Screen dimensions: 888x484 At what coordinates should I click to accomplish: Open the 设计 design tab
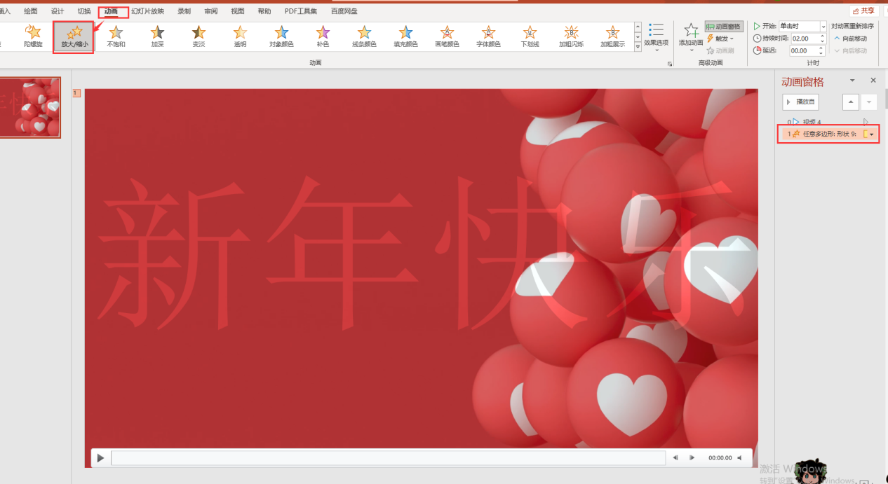[58, 11]
